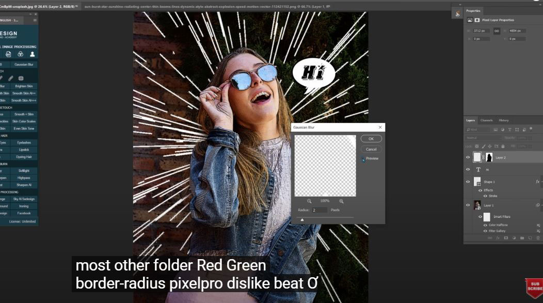Viewport: 543px width, 303px height.
Task: Click the link width and height icon in Properties
Action: [x=497, y=31]
